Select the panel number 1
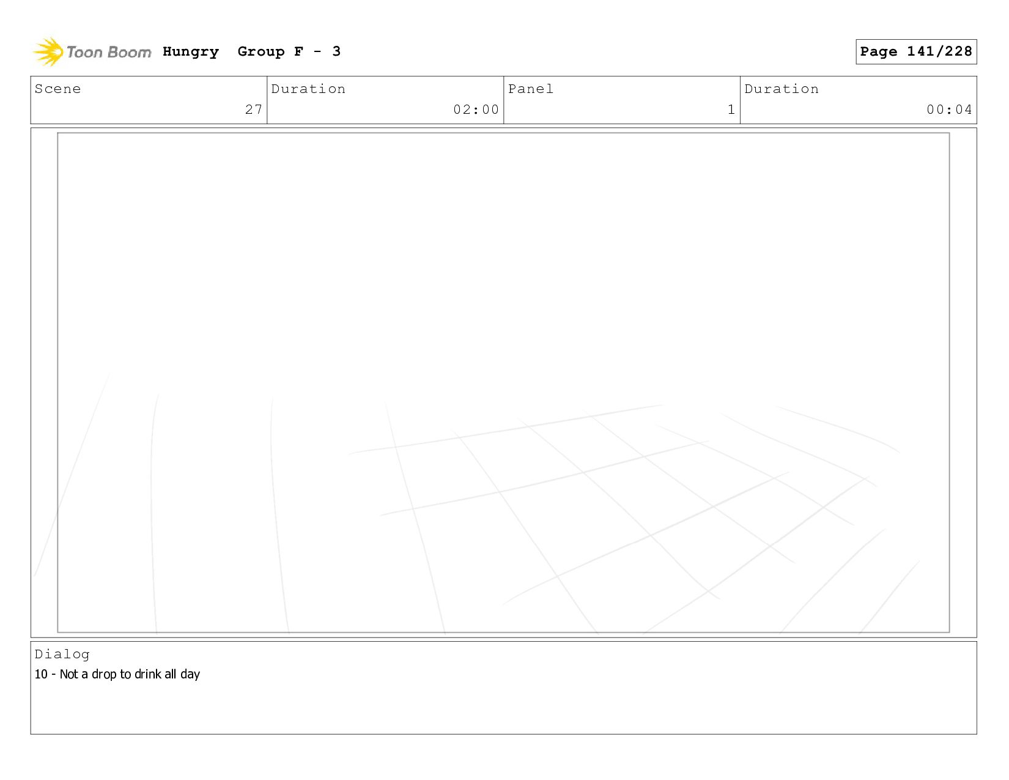 (731, 110)
